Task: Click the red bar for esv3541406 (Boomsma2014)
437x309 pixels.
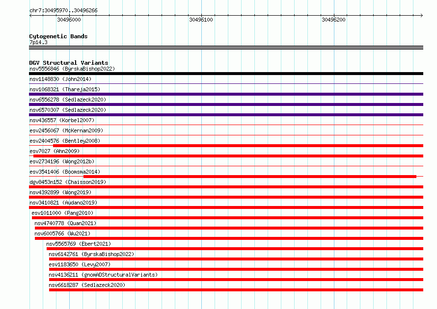Action: point(250,177)
